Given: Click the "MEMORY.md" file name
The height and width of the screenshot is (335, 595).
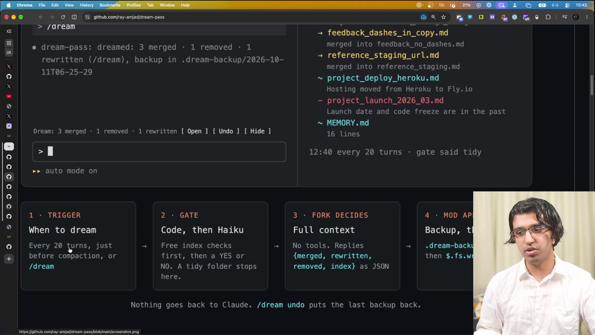Looking at the screenshot, I should pyautogui.click(x=348, y=123).
